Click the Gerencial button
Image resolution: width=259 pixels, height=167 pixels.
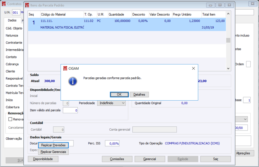[150, 159]
